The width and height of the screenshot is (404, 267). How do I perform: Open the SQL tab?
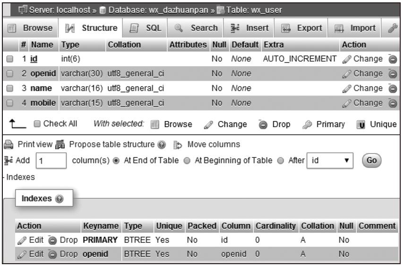pyautogui.click(x=145, y=28)
